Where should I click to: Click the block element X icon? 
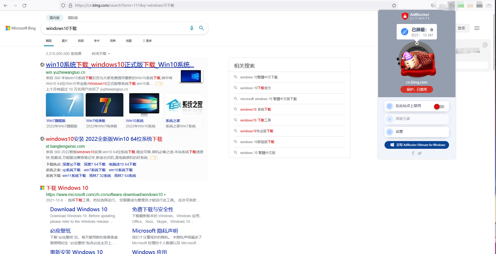[390, 119]
